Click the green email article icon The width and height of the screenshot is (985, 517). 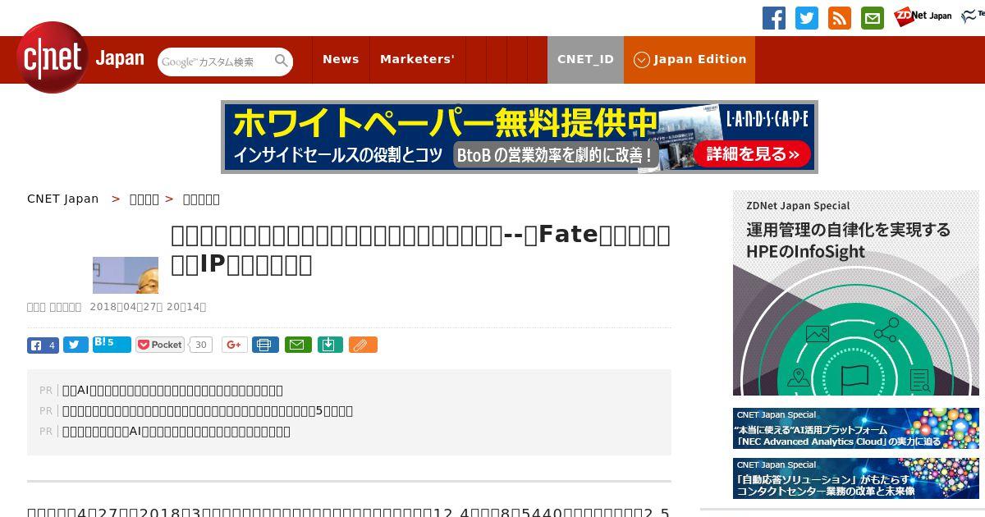tap(298, 345)
